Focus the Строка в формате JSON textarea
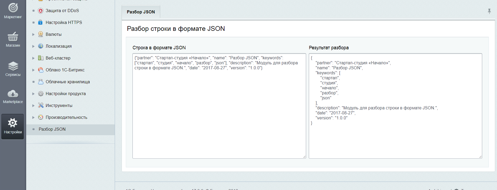This screenshot has height=190, width=497. click(219, 106)
